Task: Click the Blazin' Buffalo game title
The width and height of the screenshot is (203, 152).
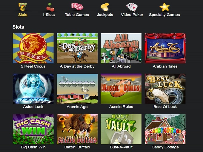Action: click(77, 147)
